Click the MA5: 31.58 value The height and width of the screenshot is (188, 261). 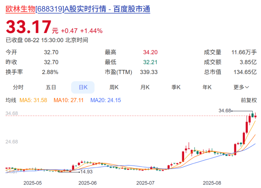coord(33,100)
